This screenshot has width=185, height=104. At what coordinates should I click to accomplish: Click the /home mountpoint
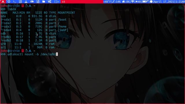(x=62, y=27)
